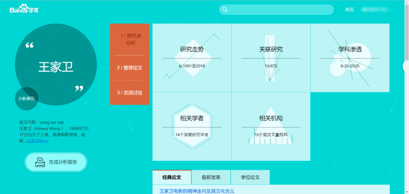Viewport: 409px width, 194px height.
Task: Click the printer icon on 生成分析报告
Action: tap(40, 162)
